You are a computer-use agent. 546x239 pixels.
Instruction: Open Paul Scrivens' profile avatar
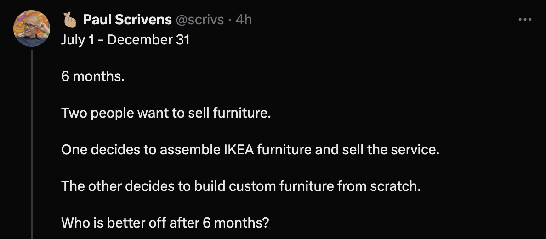(31, 28)
